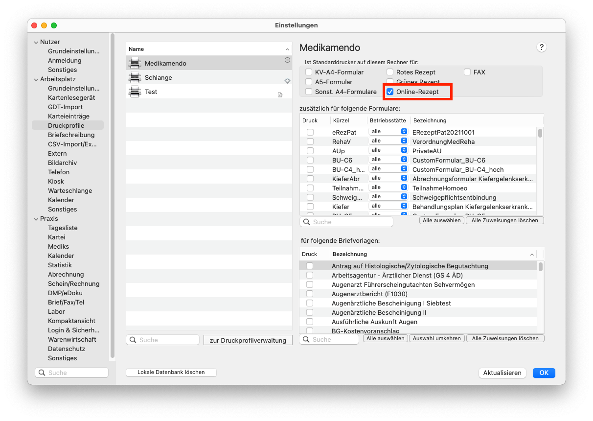Open the Betriebsstätte dropdown for AUp
The image size is (593, 421).
pyautogui.click(x=388, y=150)
